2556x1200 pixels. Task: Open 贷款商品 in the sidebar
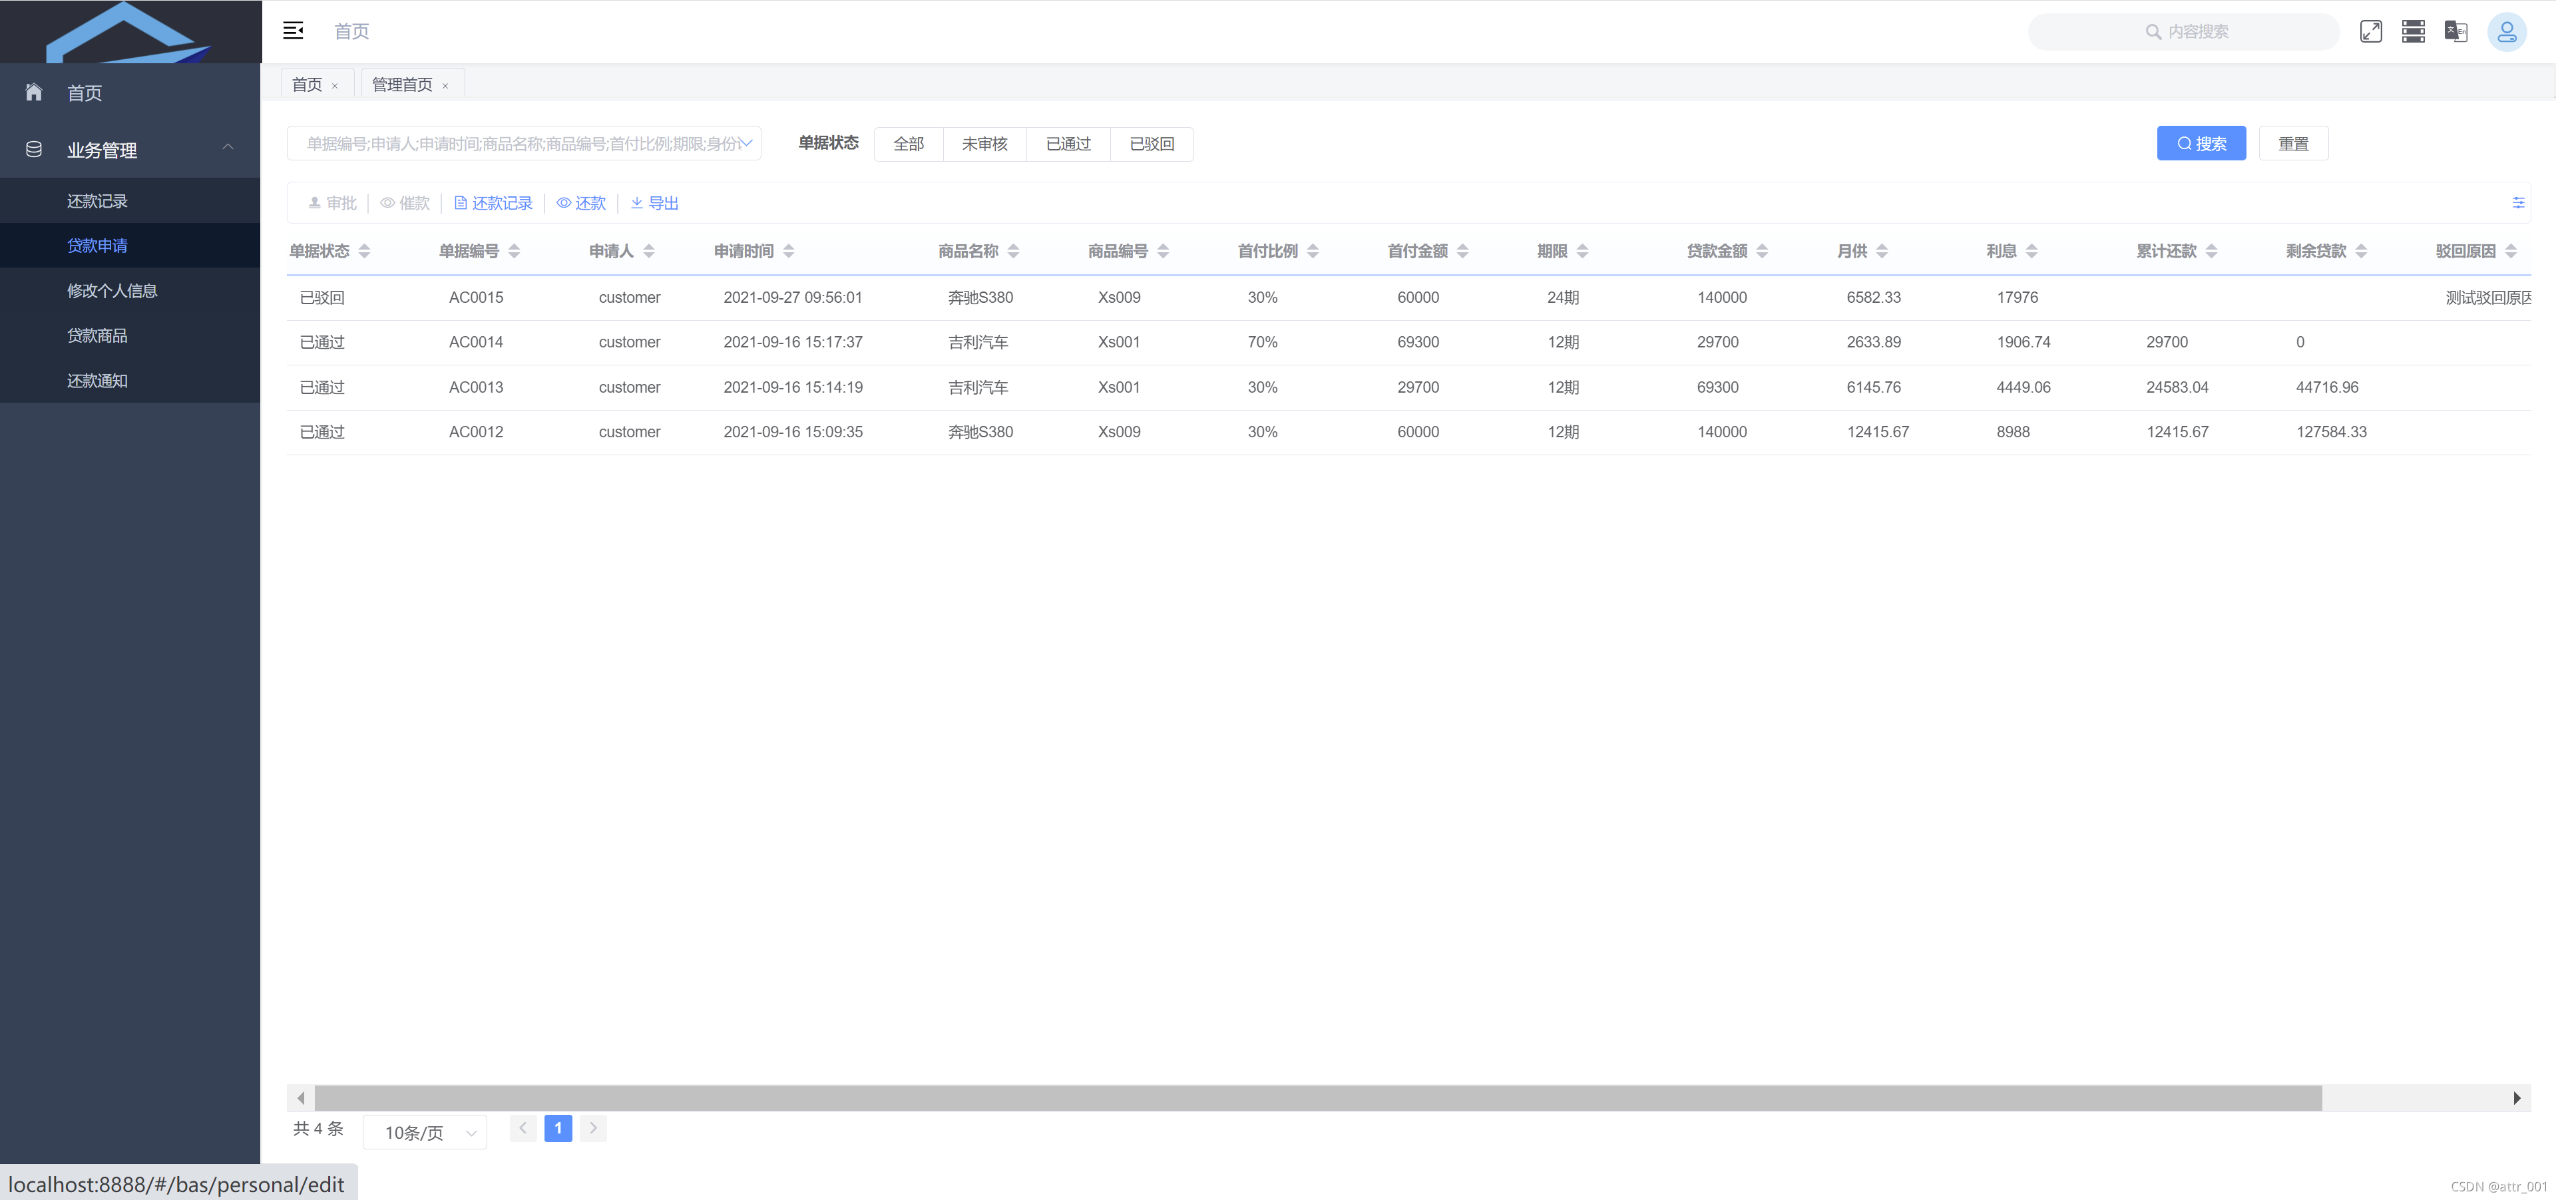97,335
